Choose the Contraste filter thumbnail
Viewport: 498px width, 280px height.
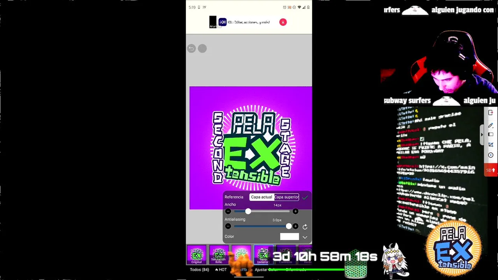(286, 255)
